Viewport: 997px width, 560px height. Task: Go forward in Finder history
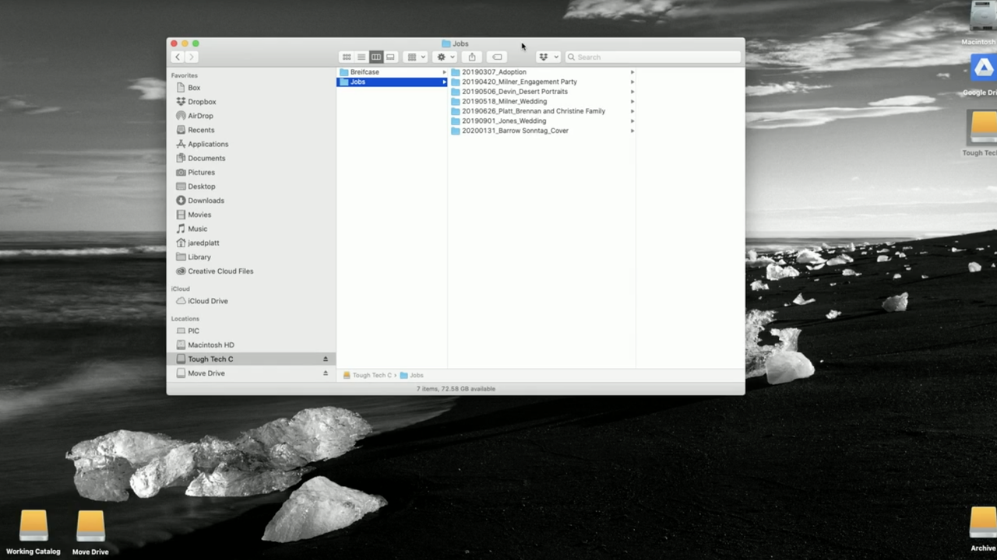192,57
